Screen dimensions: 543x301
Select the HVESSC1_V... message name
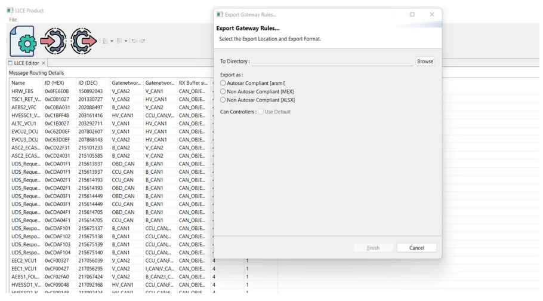pyautogui.click(x=26, y=115)
